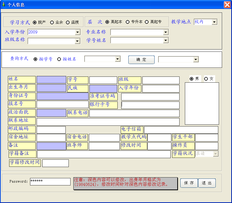Switch query mode to 按姓名
The height and width of the screenshot is (203, 232).
click(x=59, y=59)
